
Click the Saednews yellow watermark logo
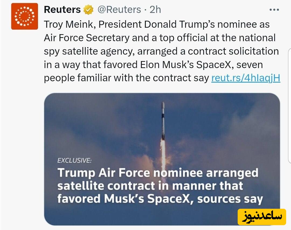262,217
